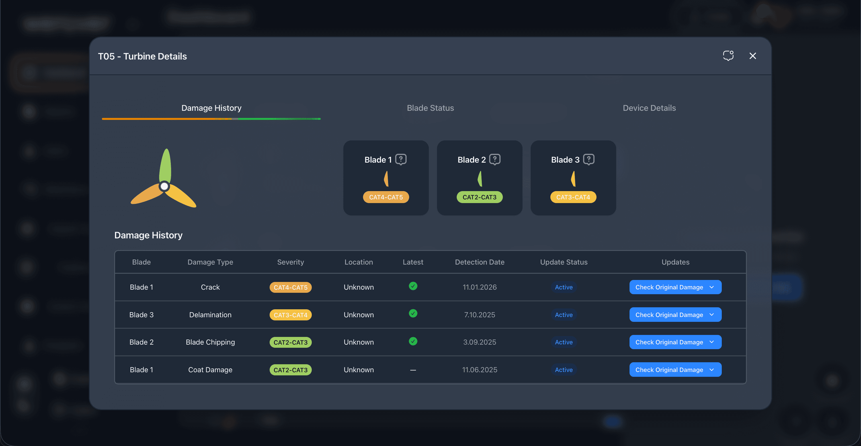Click the Blade 2 help question icon

click(495, 159)
